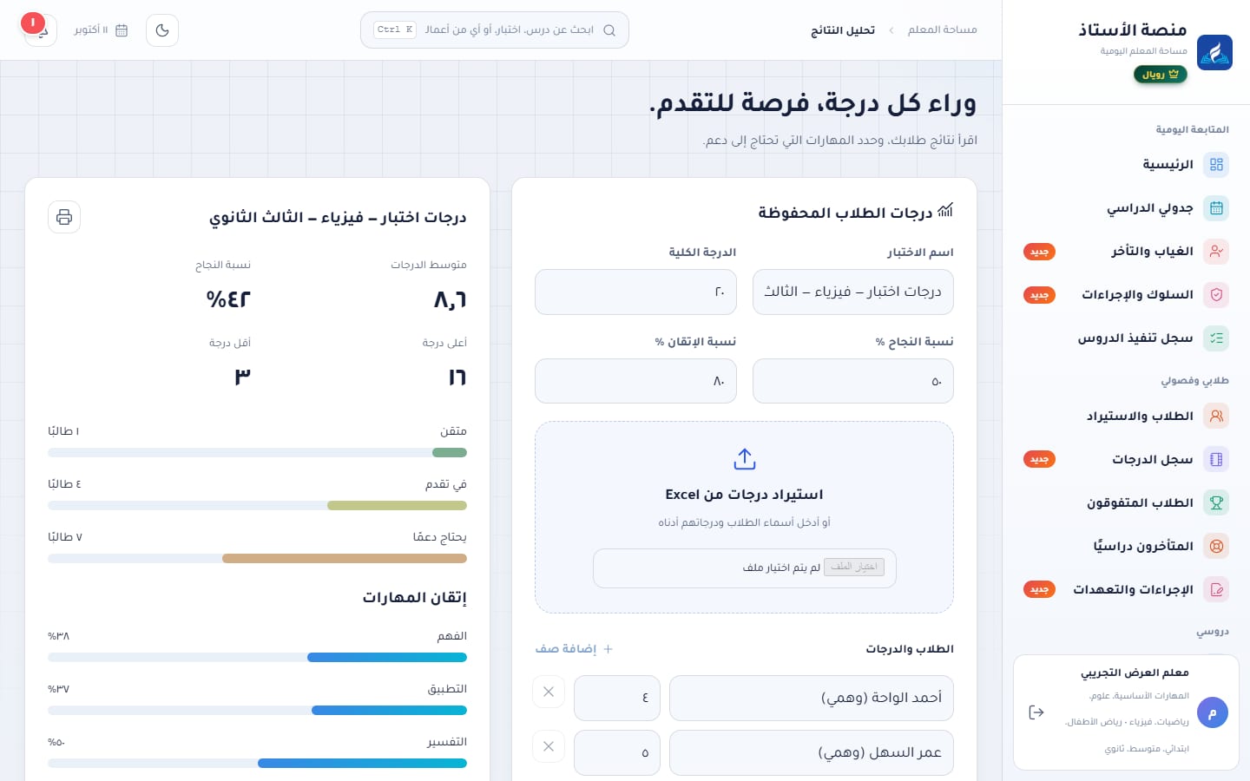Screen dimensions: 1250x781
Task: Click the متقن progress bar
Action: click(x=258, y=452)
